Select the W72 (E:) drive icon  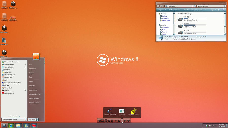(x=180, y=33)
